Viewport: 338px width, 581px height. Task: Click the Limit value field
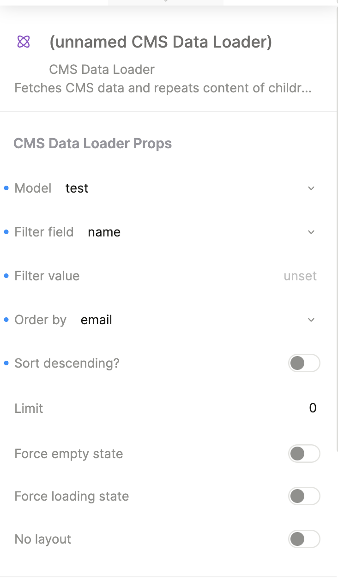(312, 408)
